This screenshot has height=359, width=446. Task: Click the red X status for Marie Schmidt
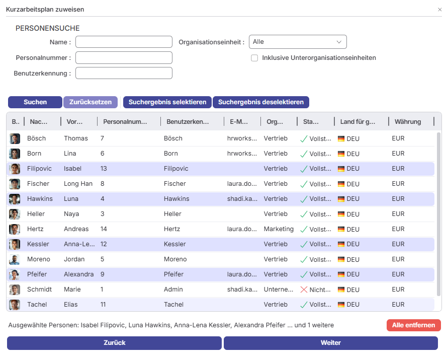pyautogui.click(x=303, y=290)
